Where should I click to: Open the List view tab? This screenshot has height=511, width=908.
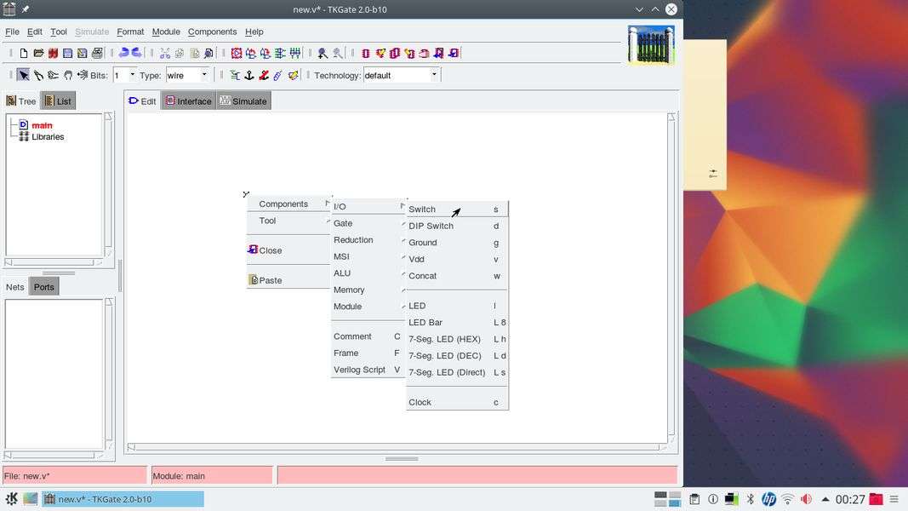58,101
